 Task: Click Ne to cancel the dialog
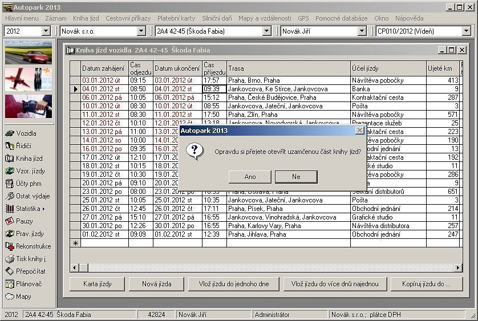(x=296, y=177)
